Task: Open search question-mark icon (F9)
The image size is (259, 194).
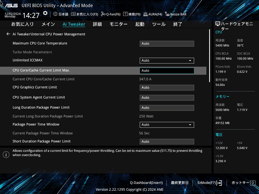Action: pos(125,14)
